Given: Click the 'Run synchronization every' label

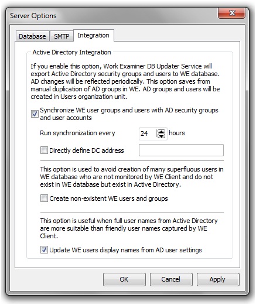Looking at the screenshot, I should click(77, 133).
